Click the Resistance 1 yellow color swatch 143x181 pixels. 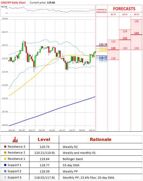(x=5, y=159)
